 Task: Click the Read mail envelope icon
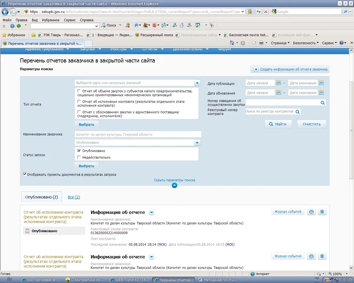tap(254, 43)
